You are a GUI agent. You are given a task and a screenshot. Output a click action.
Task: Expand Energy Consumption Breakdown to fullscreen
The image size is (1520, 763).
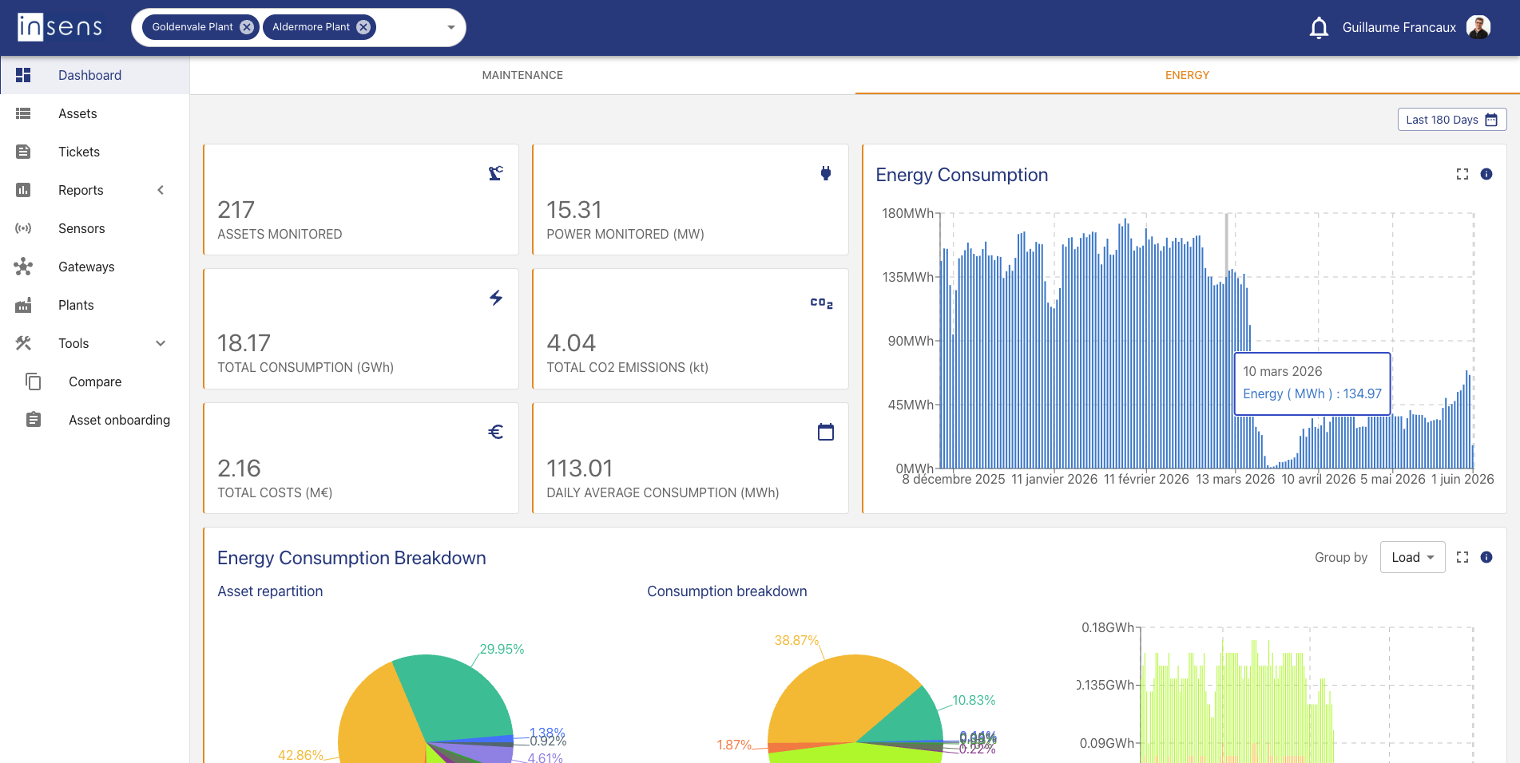pos(1462,557)
